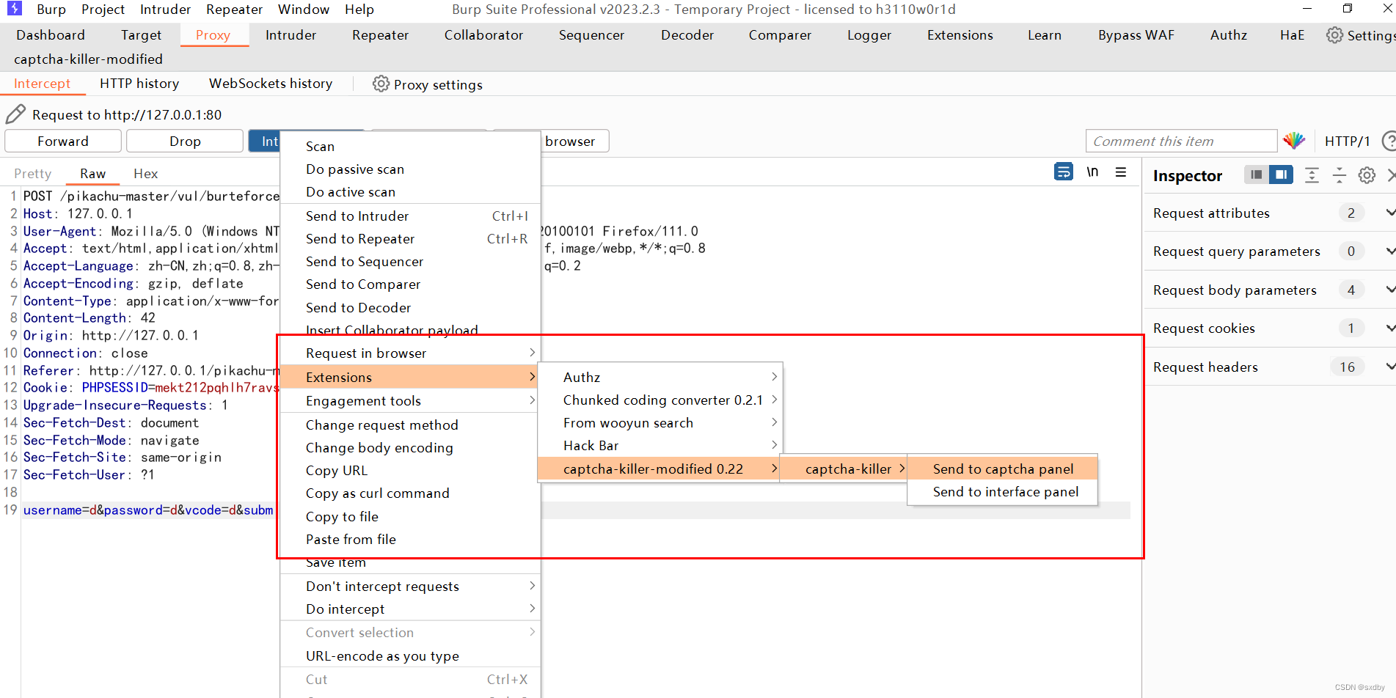Select Send to Intruder menu item
This screenshot has width=1396, height=698.
point(410,216)
